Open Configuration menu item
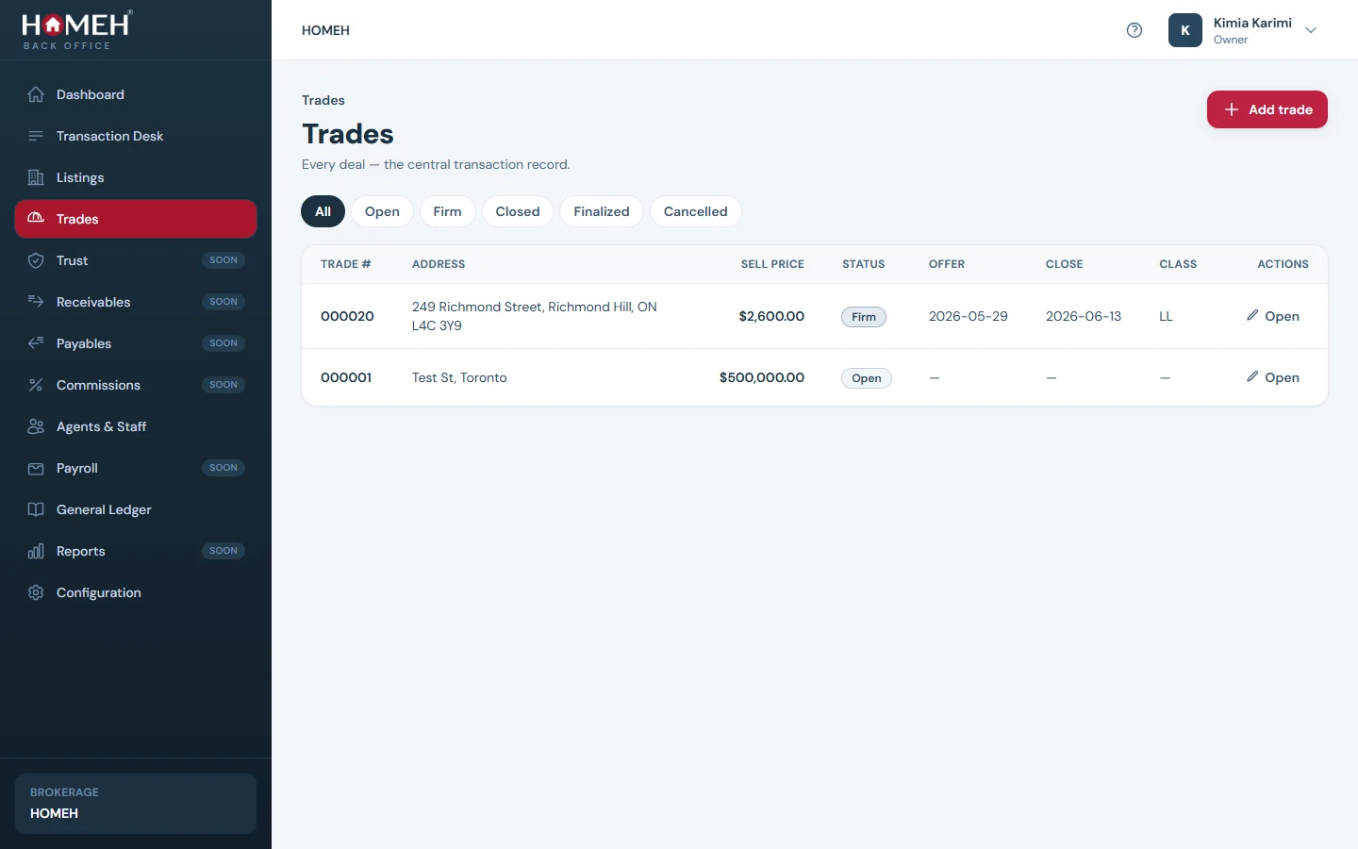The height and width of the screenshot is (849, 1358). [136, 592]
